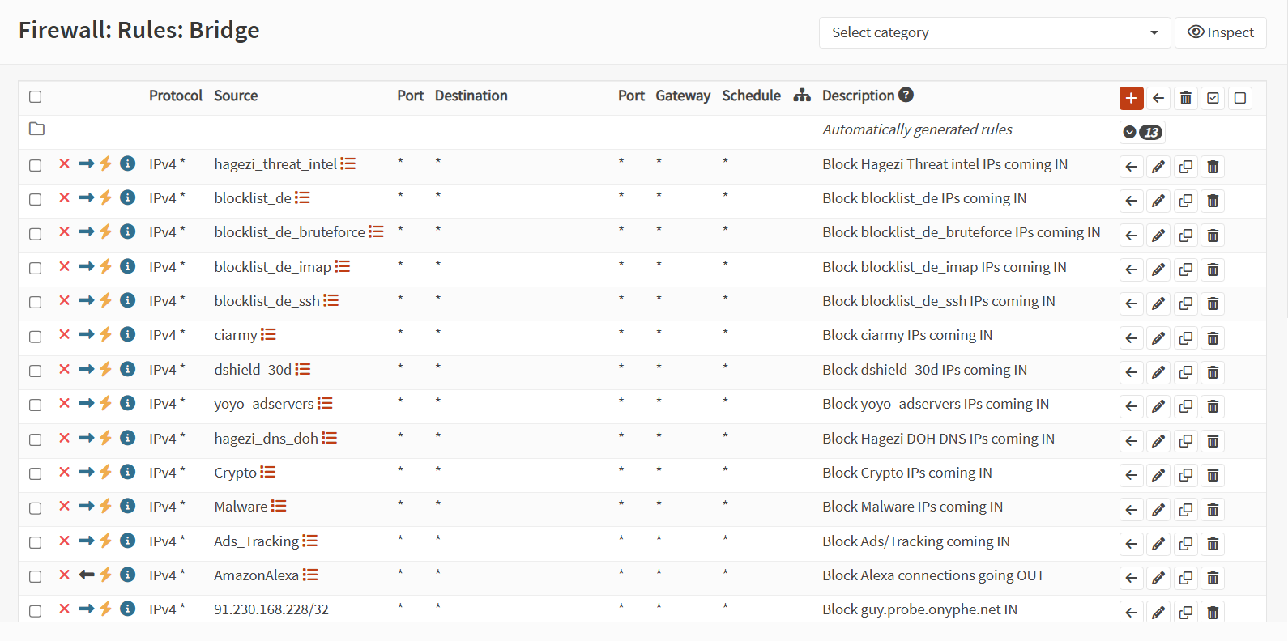
Task: Move selected rules to end using header arrow
Action: tap(1158, 98)
